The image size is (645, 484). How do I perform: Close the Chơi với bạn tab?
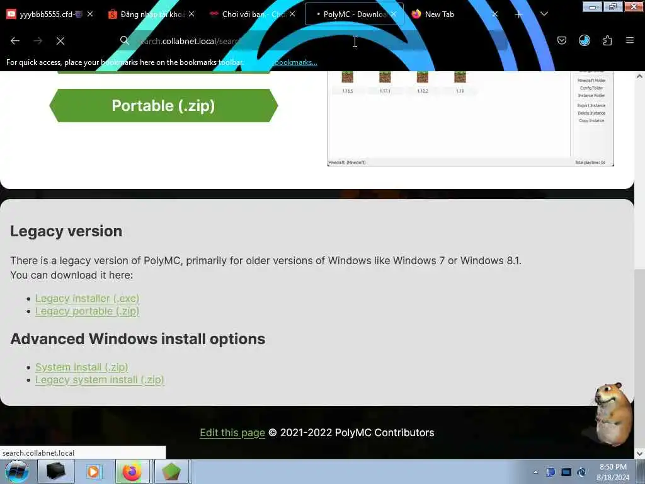(x=292, y=14)
